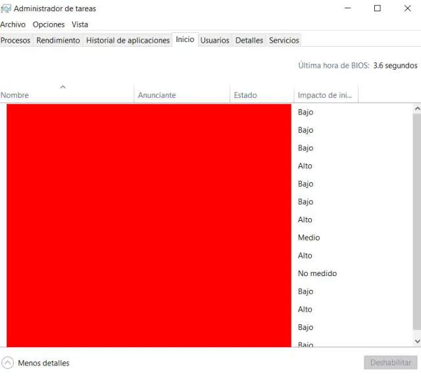Open the Servicios tab
The image size is (421, 376).
click(284, 40)
